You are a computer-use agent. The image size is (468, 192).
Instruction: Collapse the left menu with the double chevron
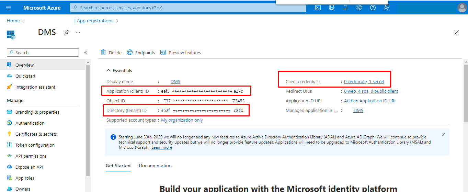85,53
